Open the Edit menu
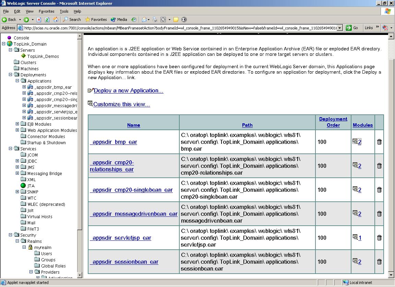395x287 pixels. (x=17, y=11)
